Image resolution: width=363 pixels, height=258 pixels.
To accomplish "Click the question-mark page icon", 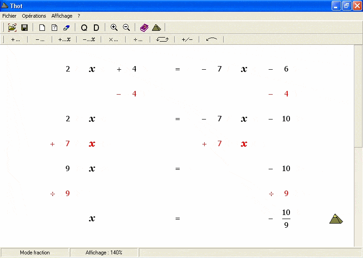I will 54,28.
